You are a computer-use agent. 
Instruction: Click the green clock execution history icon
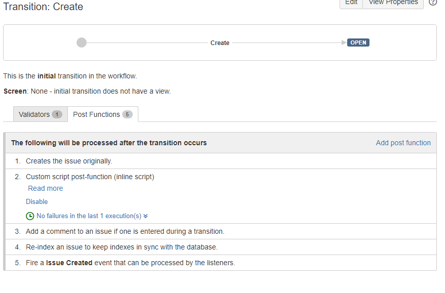[x=30, y=216]
